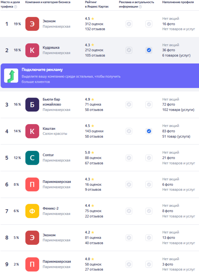The width and height of the screenshot is (199, 274).
Task: Click the Рейтинг в Яндекс Картах column header
Action: (x=97, y=4)
